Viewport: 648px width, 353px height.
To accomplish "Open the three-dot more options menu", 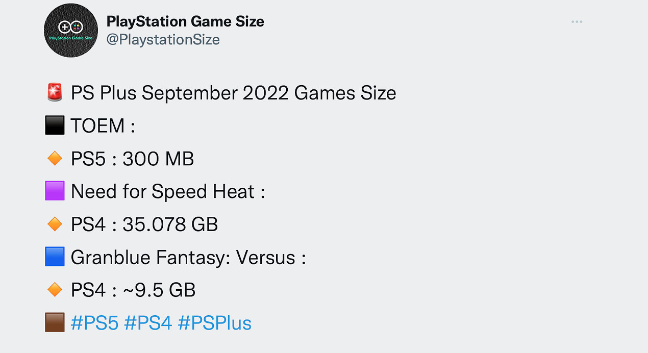I will click(577, 21).
